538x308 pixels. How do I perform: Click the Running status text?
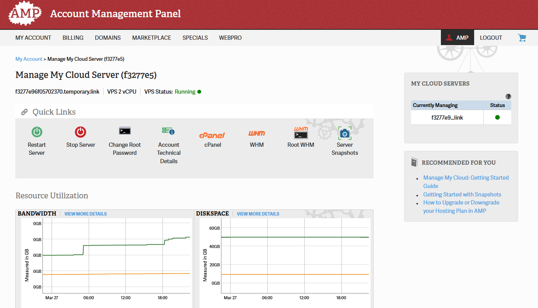[x=185, y=92]
